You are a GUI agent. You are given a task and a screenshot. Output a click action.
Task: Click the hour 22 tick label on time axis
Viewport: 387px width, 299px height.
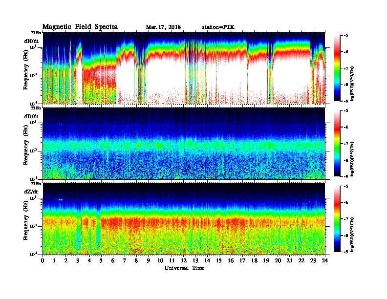click(x=301, y=260)
